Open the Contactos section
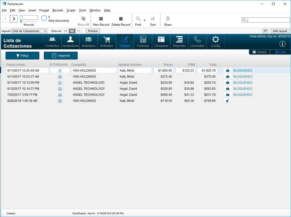This screenshot has height=217, width=291. (x=52, y=42)
